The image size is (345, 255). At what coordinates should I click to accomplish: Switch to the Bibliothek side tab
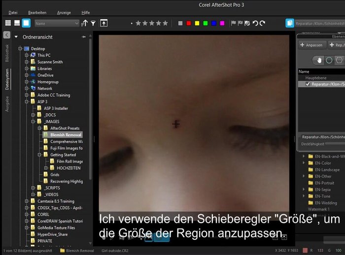tap(7, 53)
